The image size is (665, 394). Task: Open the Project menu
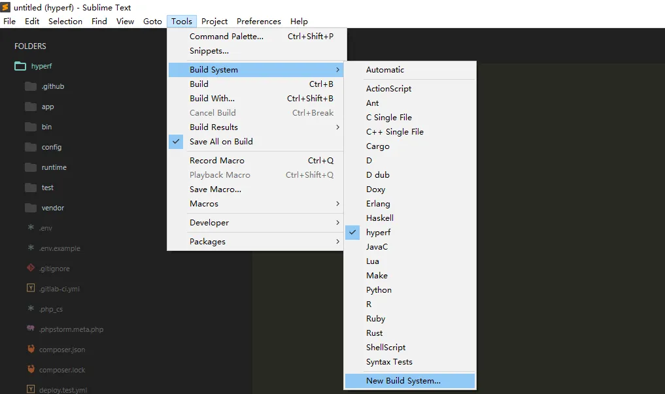(214, 21)
